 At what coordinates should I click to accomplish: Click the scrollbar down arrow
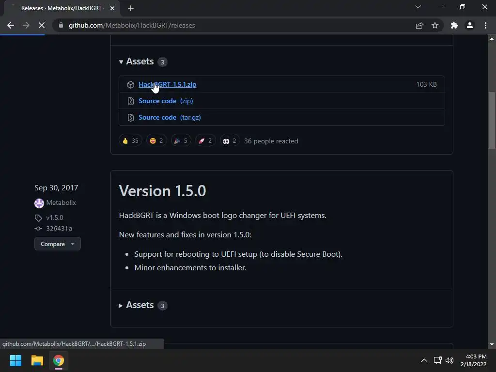492,344
